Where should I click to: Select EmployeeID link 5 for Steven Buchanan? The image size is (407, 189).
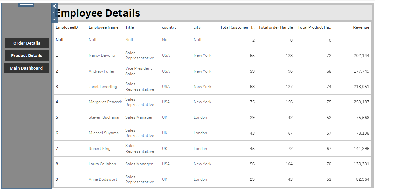(x=57, y=117)
